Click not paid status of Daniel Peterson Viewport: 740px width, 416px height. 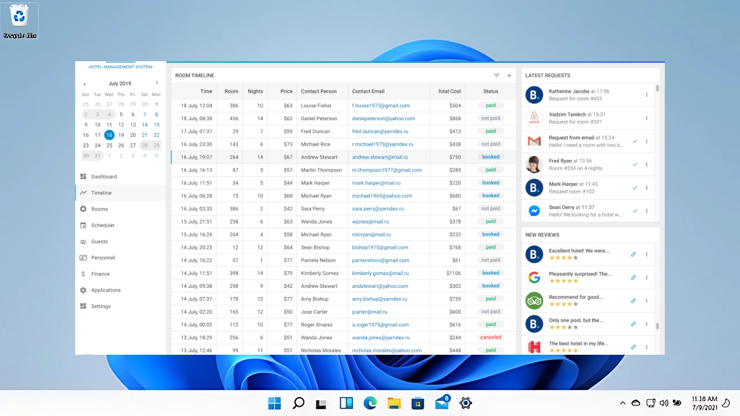[491, 118]
